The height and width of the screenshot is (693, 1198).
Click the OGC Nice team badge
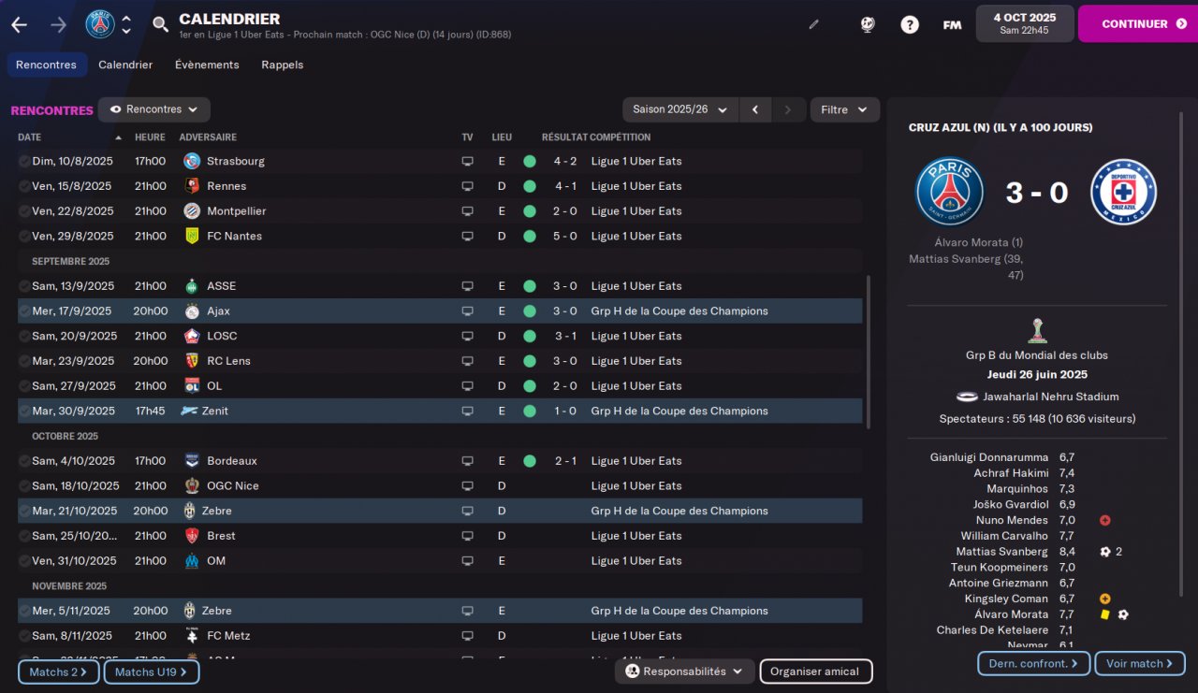(192, 485)
